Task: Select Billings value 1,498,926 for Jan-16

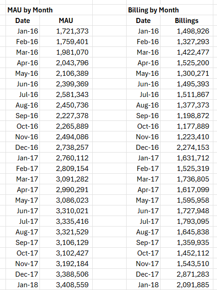Action: point(187,31)
